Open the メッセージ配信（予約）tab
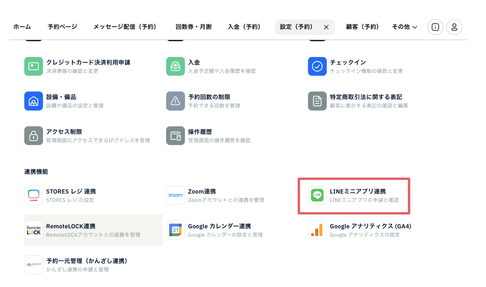Screen dimensions: 486x287 (x=125, y=27)
